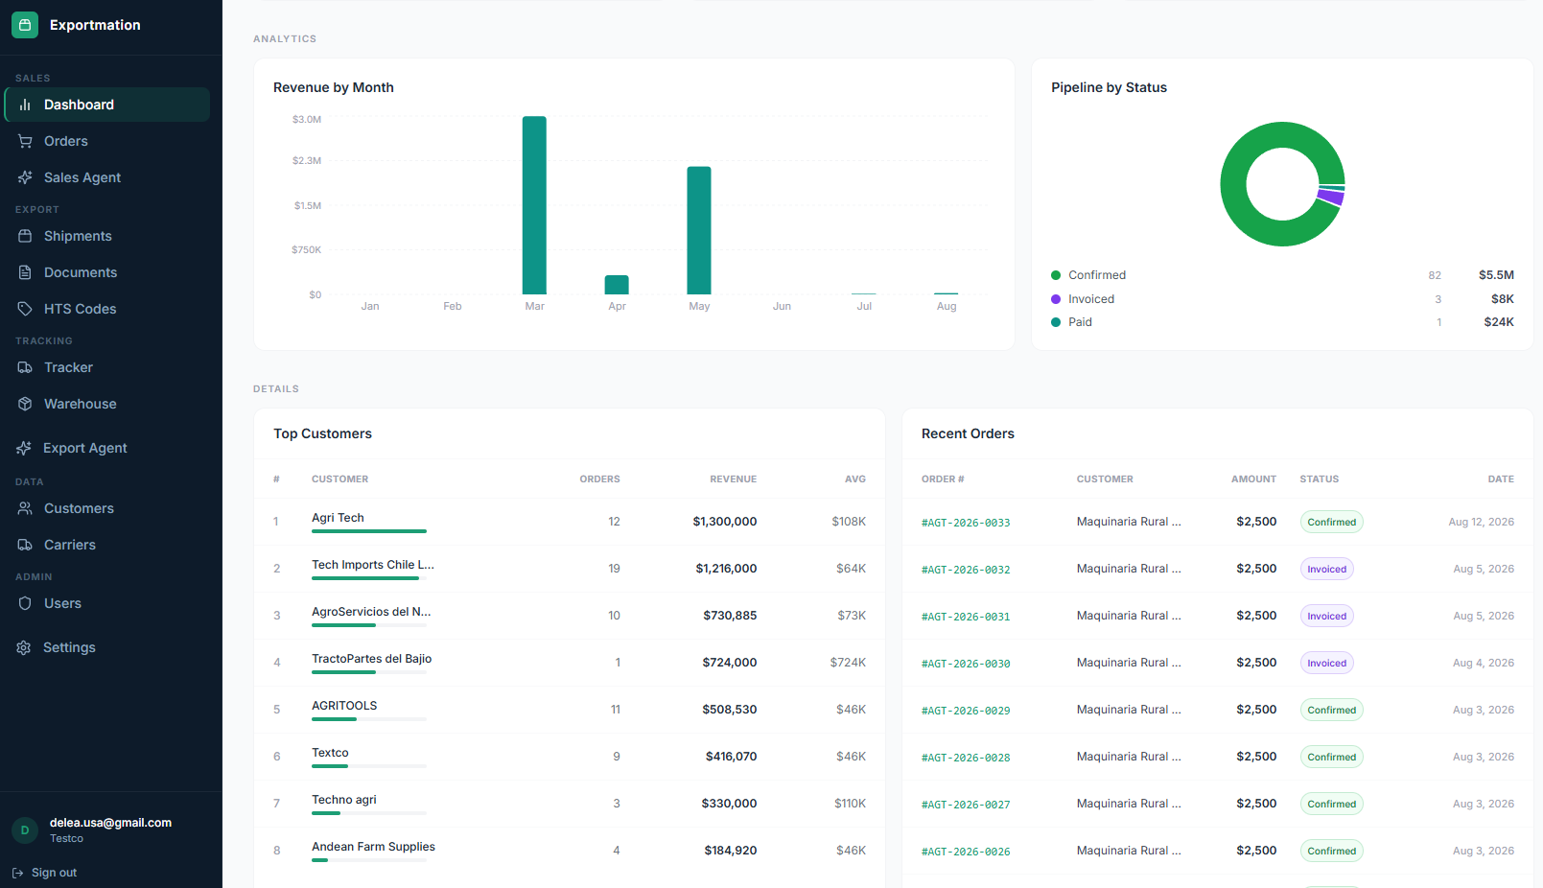1543x888 pixels.
Task: Click the Confirmed badge for AGT-2026-0029
Action: pyautogui.click(x=1331, y=710)
